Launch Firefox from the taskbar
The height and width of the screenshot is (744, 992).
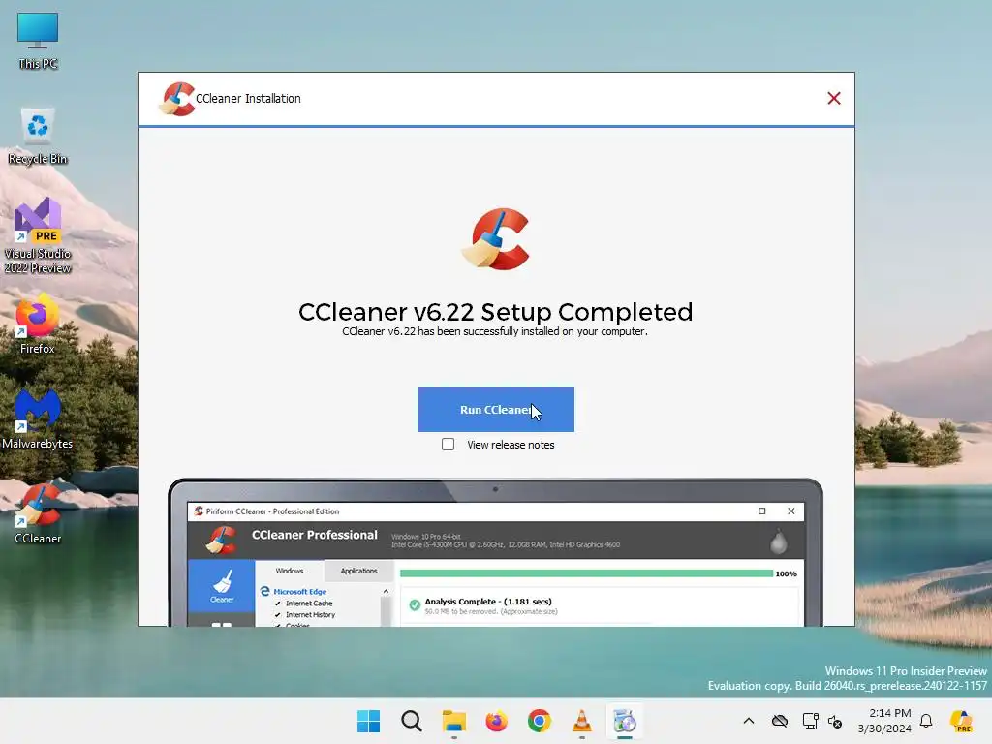tap(497, 721)
